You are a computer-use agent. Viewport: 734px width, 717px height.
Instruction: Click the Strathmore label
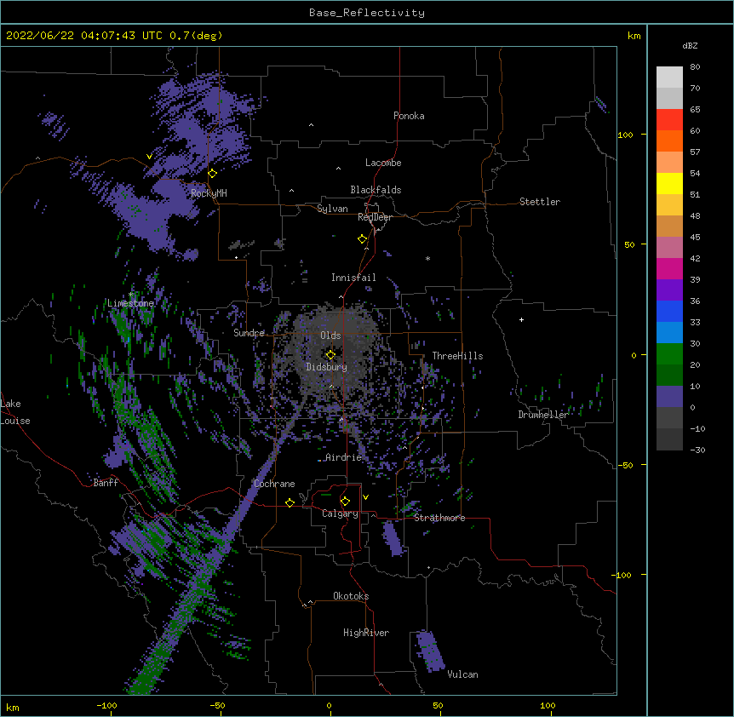pos(439,518)
